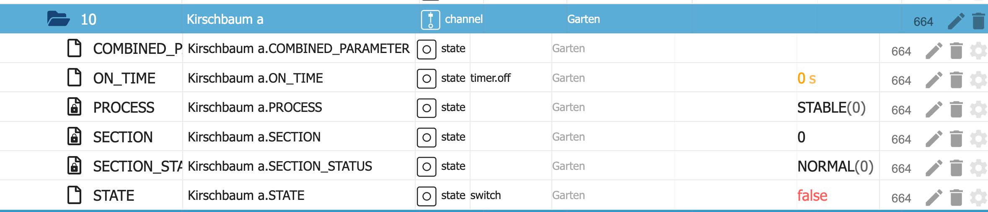
Task: Edit the Kirschbaum a channel object
Action: tap(956, 21)
